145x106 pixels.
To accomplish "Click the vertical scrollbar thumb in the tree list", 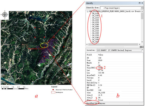I will click(142, 16).
